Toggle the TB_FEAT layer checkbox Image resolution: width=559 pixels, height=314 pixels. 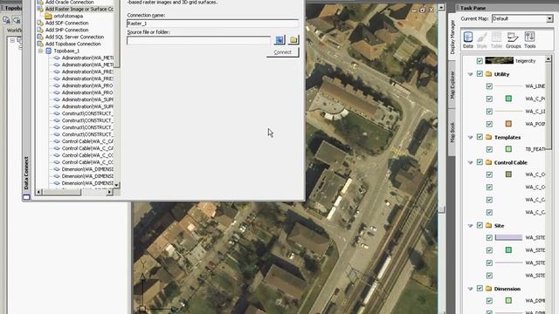tap(489, 149)
